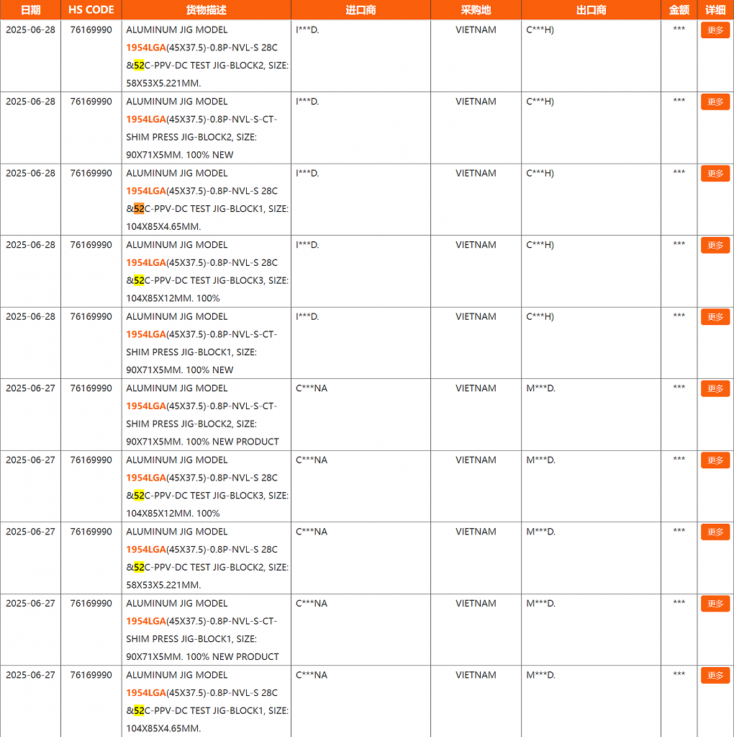Click the 采购地 column header

click(476, 10)
